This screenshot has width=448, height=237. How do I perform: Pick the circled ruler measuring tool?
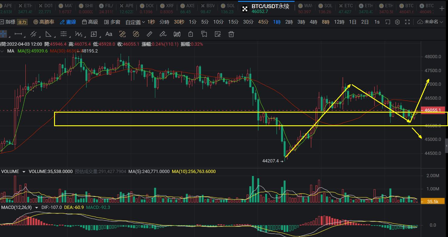(136, 34)
